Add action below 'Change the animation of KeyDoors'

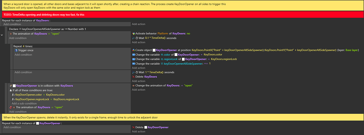(139, 90)
